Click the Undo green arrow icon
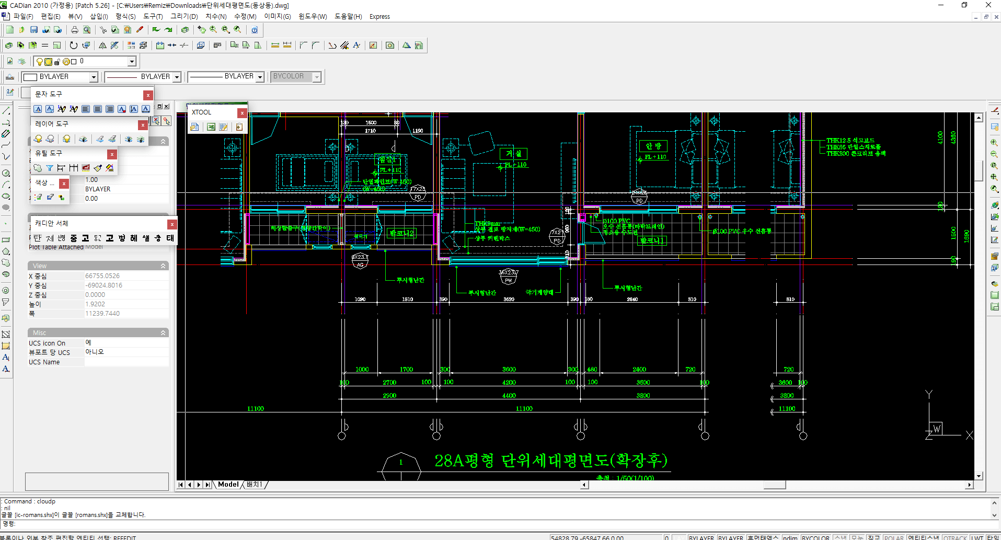The image size is (1001, 540). pyautogui.click(x=156, y=30)
